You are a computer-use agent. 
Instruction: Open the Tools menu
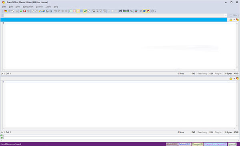(x=48, y=7)
